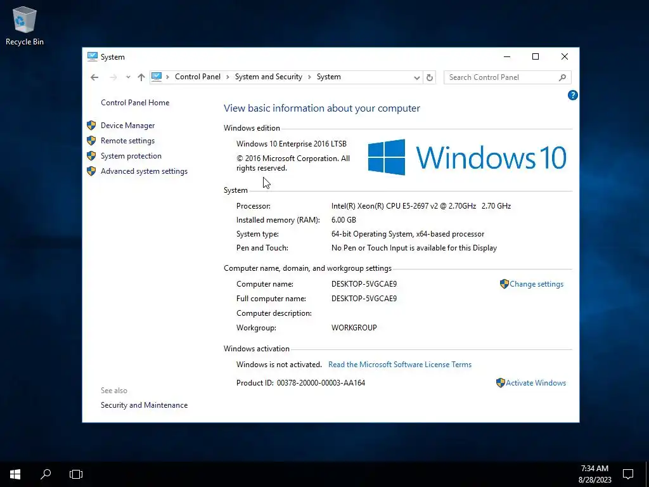This screenshot has height=487, width=649.
Task: Expand chevron after System and Security
Action: click(x=309, y=77)
